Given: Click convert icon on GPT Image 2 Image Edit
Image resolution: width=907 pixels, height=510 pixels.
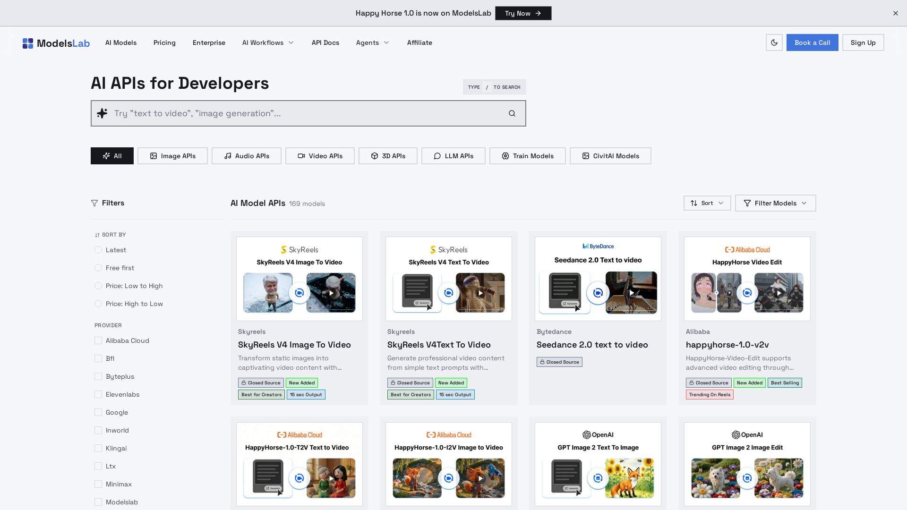Looking at the screenshot, I should (747, 478).
